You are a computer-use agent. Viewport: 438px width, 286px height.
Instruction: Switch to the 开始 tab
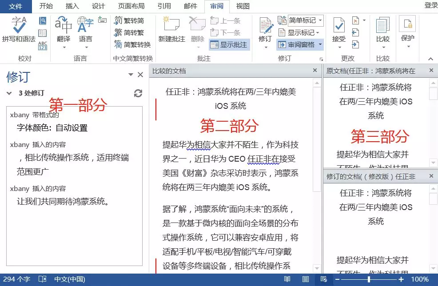point(46,6)
